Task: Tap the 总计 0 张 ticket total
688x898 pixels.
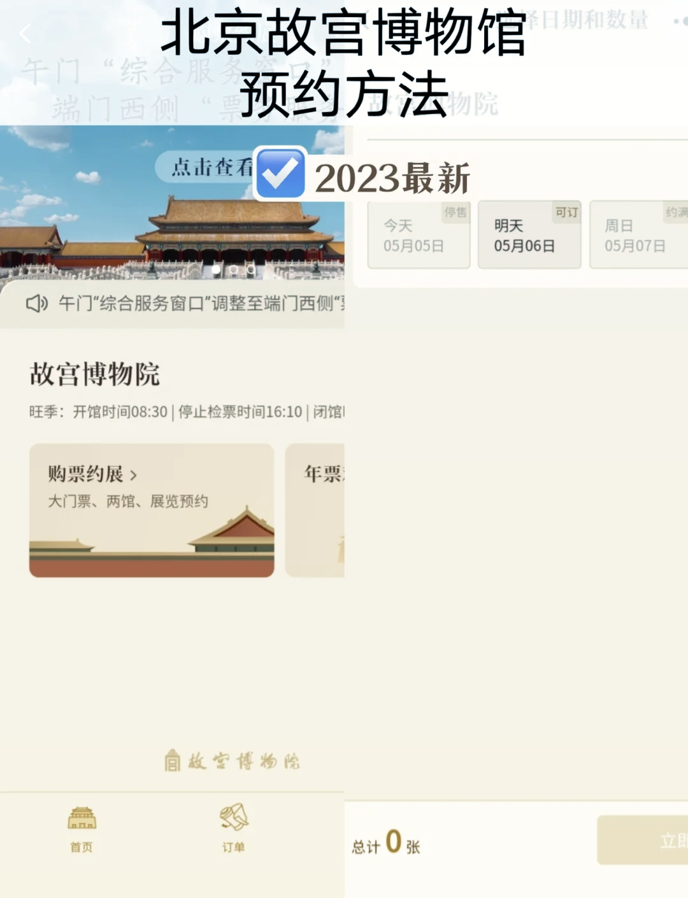Action: coord(386,842)
